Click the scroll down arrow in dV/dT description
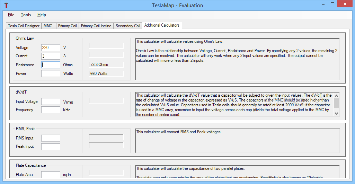This screenshot has width=355, height=184. [x=336, y=114]
